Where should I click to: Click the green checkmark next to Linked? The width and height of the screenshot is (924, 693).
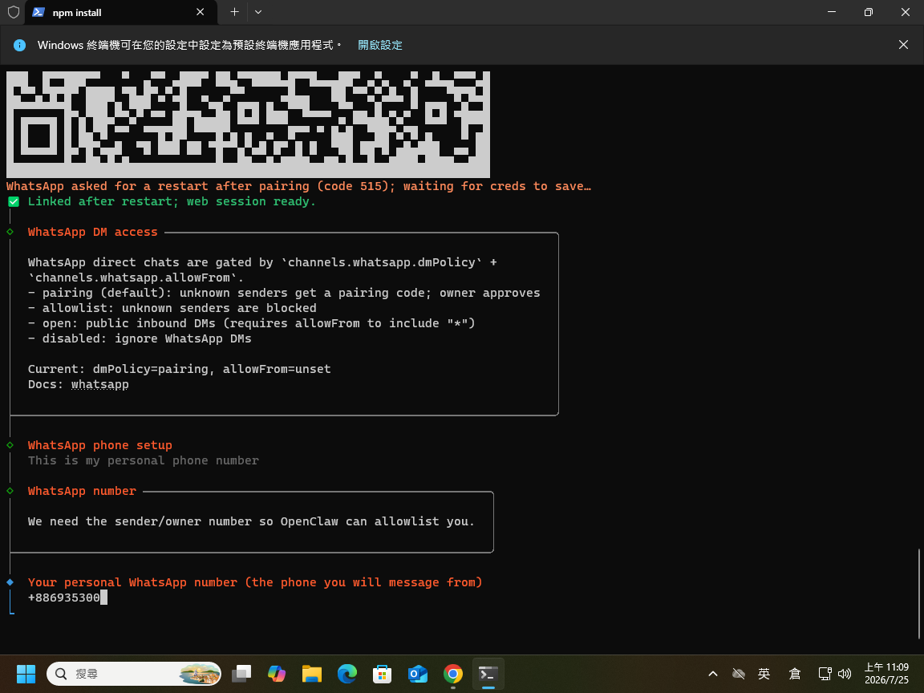[x=14, y=201]
